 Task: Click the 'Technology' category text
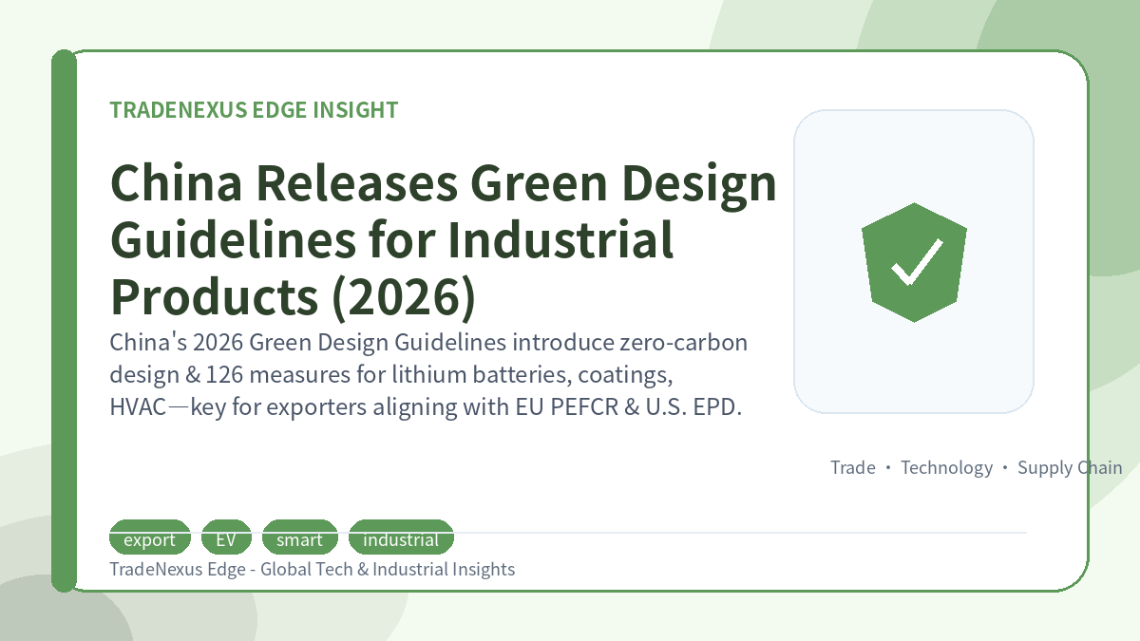pos(946,467)
